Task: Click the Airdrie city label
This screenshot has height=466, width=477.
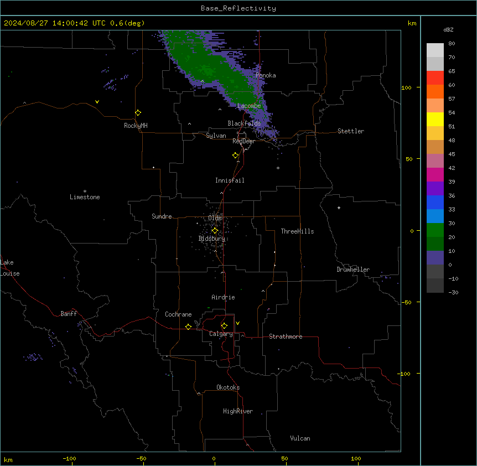Action: tap(223, 297)
